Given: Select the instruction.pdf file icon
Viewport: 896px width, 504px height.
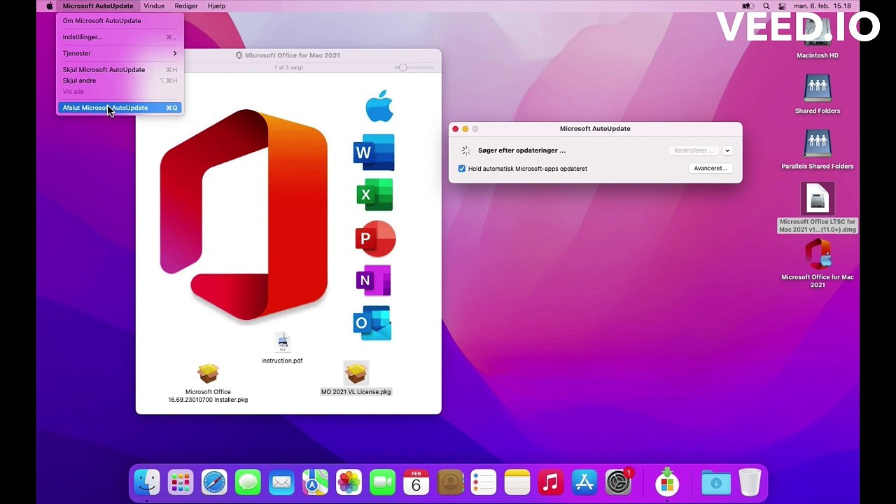Looking at the screenshot, I should pos(283,342).
